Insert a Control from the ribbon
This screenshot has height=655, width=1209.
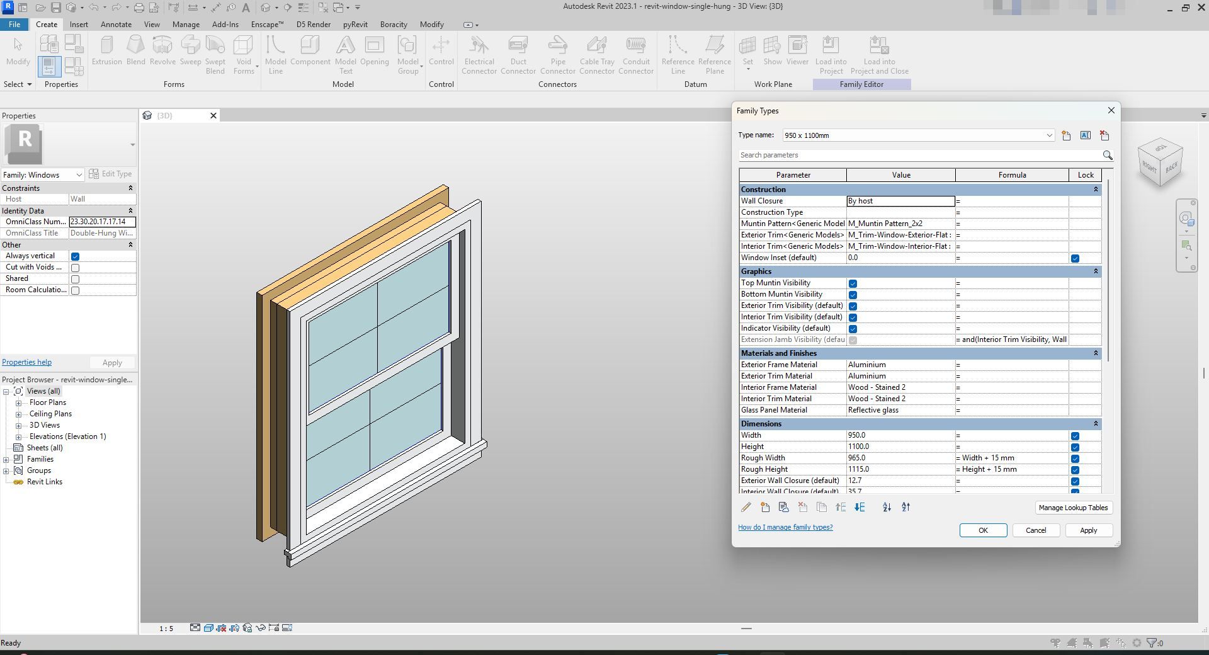point(441,51)
